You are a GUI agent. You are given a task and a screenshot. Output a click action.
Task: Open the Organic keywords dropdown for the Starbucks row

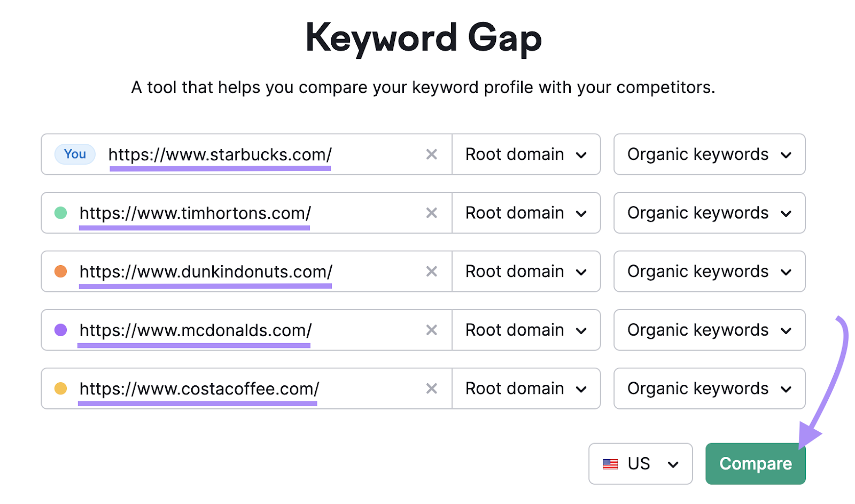[x=709, y=154]
